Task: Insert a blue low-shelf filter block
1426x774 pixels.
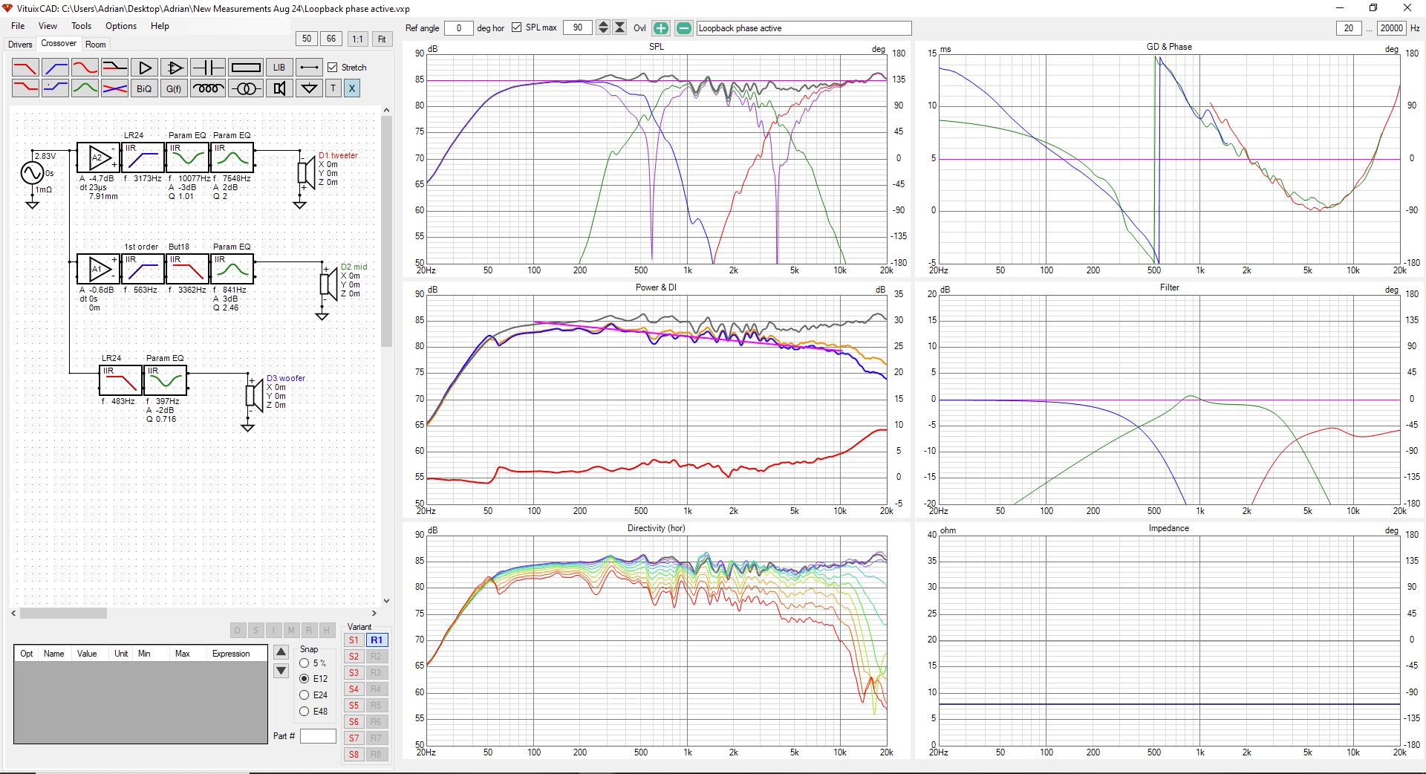Action: 55,88
